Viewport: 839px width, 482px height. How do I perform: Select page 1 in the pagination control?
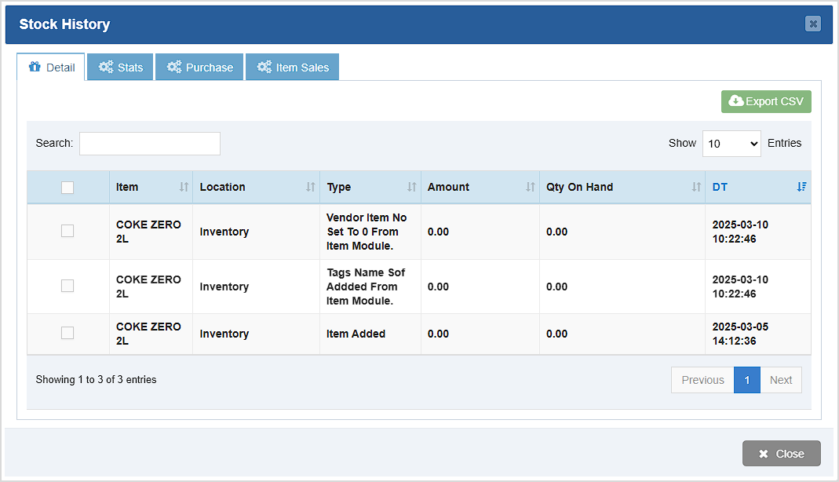[x=746, y=379]
